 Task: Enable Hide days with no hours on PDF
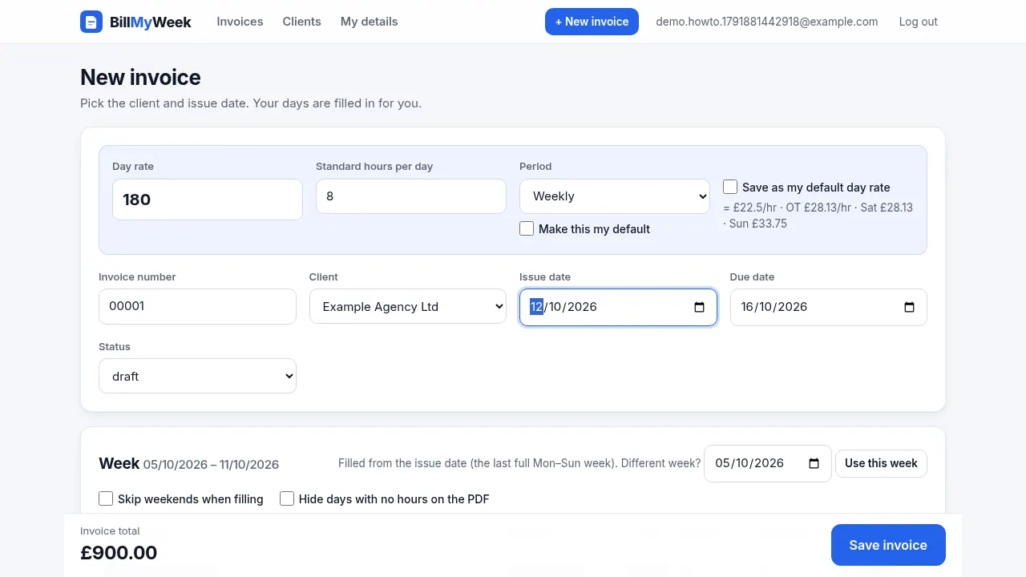click(287, 498)
